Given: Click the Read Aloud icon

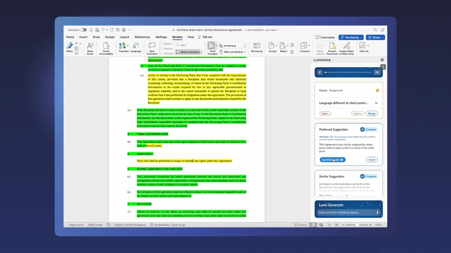Looking at the screenshot, I should pos(90,48).
